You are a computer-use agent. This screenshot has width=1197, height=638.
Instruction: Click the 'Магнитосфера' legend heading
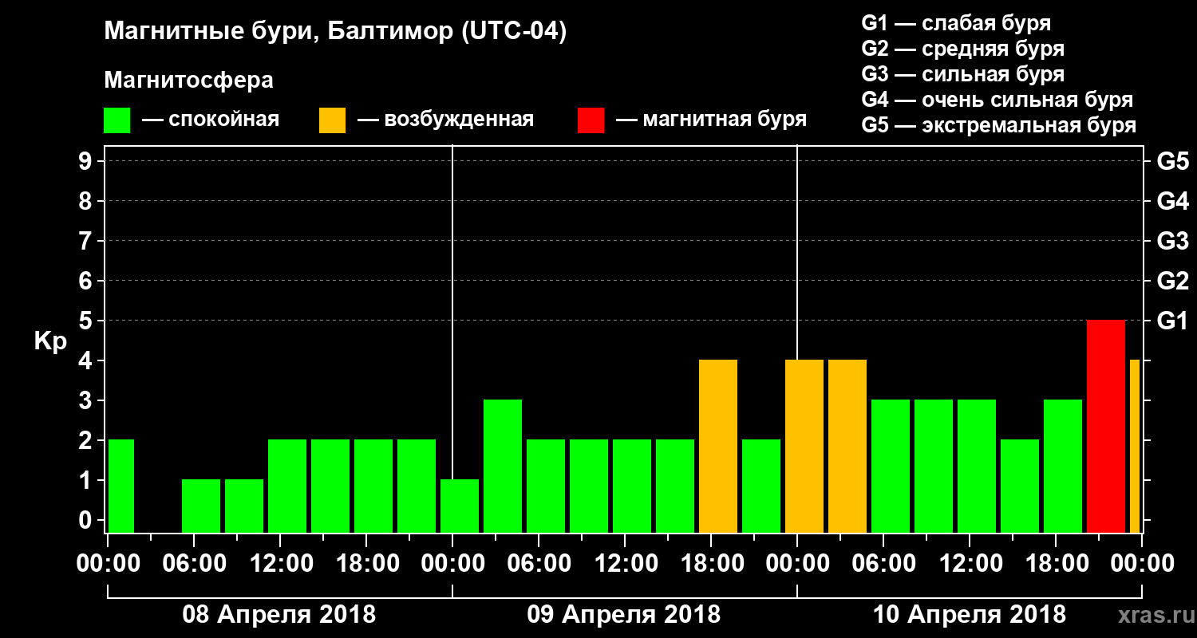[x=188, y=81]
